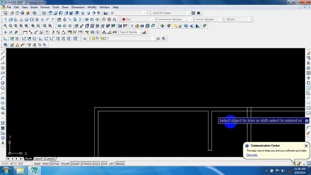Image resolution: width=311 pixels, height=175 pixels.
Task: Select the Spline draw tool
Action: coord(3,93)
